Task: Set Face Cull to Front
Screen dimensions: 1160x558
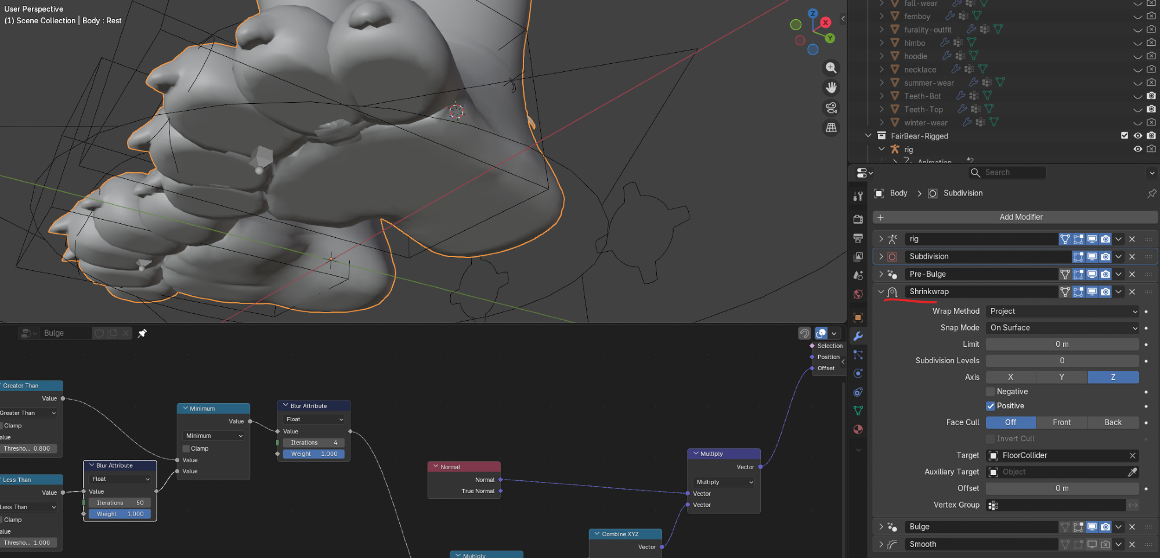Action: (x=1061, y=422)
